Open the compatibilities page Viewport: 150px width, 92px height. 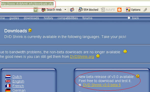point(68,18)
